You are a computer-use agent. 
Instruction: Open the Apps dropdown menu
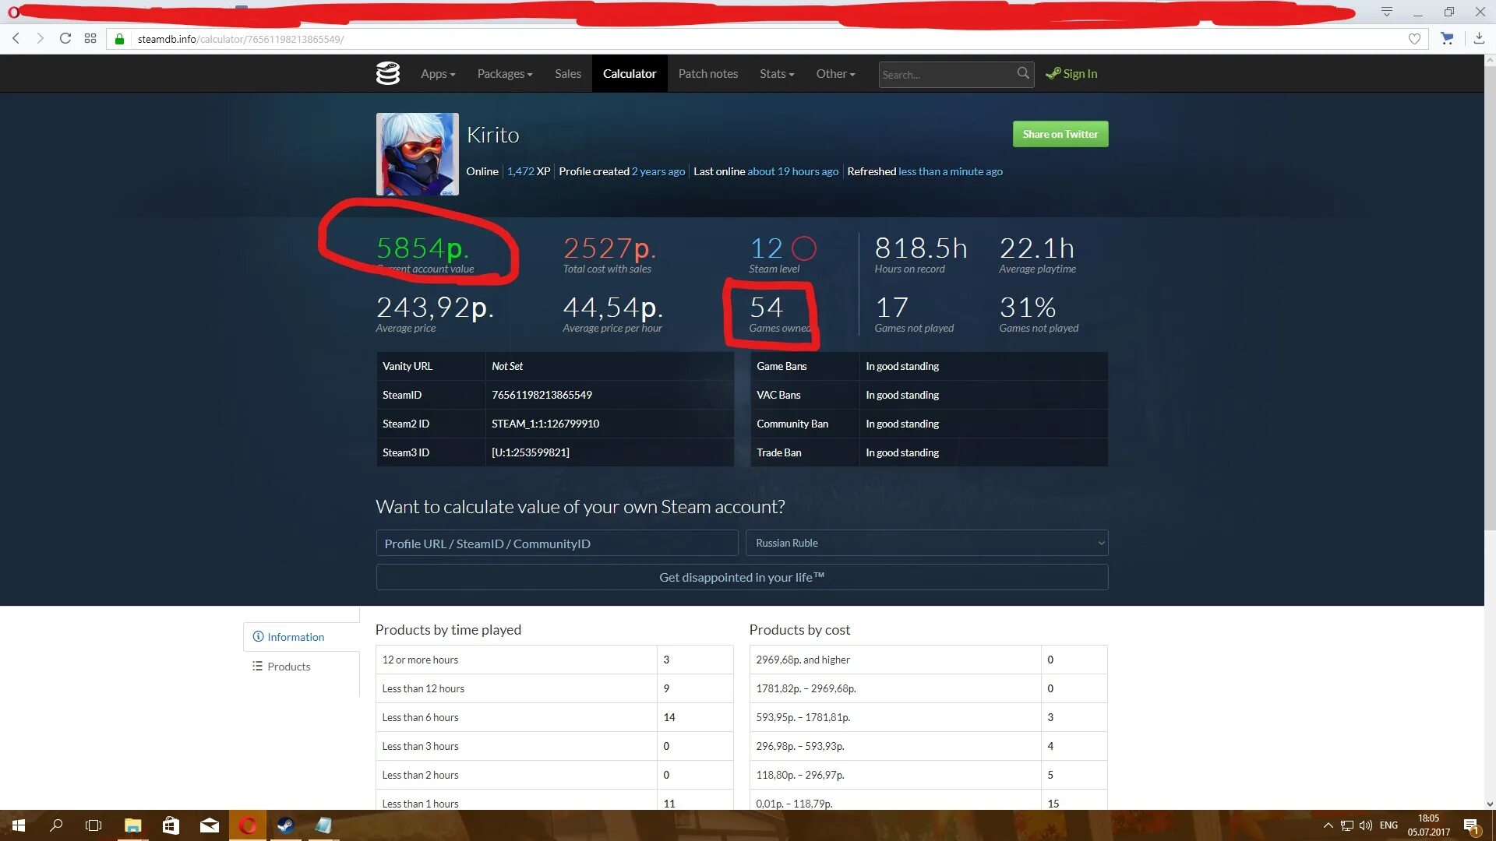click(x=438, y=73)
